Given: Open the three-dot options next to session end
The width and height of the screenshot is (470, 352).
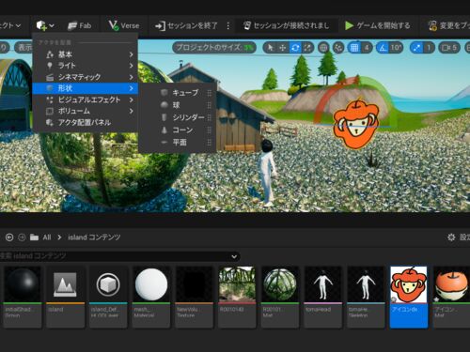Looking at the screenshot, I should [x=228, y=25].
